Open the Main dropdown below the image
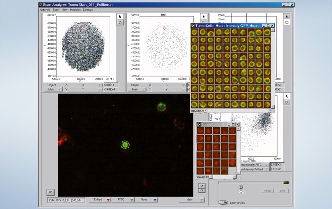 point(192,200)
